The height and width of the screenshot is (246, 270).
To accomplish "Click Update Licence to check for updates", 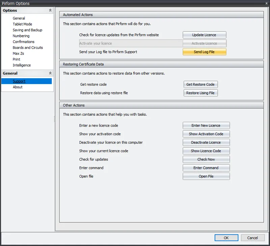I will [x=204, y=34].
